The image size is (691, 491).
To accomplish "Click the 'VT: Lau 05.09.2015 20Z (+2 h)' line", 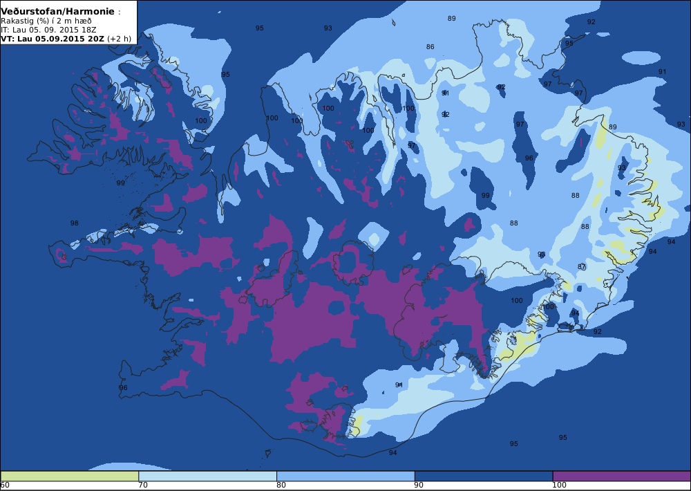I will click(x=66, y=38).
